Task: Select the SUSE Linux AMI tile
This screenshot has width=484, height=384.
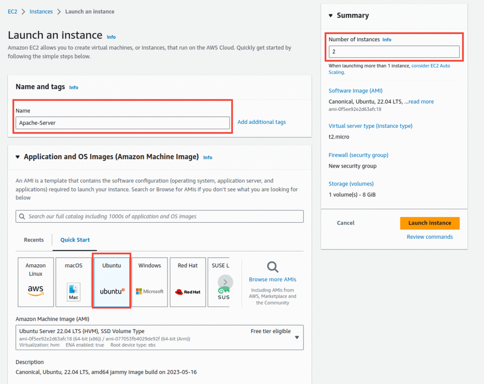Action: coord(219,282)
